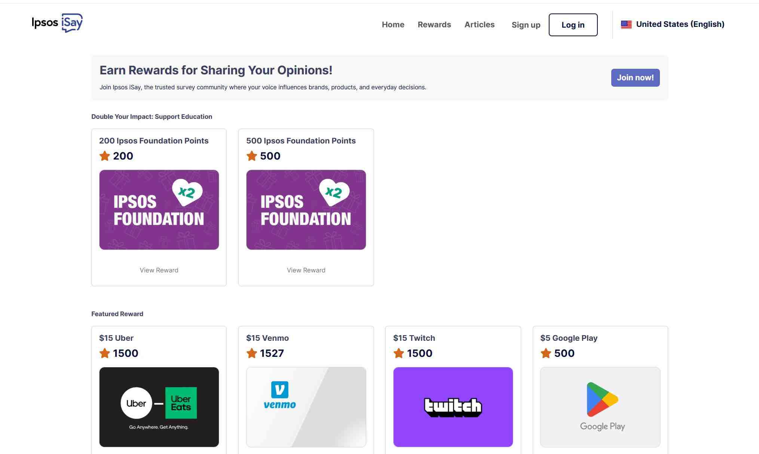Open the Uber Eats gift card image
The width and height of the screenshot is (759, 454).
click(x=159, y=407)
